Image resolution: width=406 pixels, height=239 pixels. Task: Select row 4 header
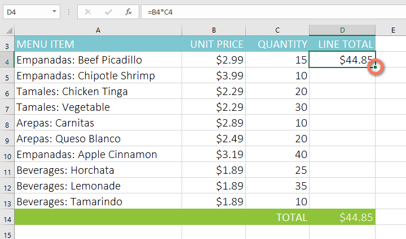tap(7, 60)
